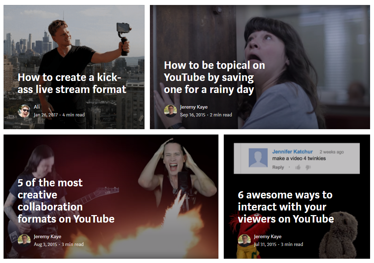Viewport: 374px width, 263px height.
Task: Click Jeremy Kaye name on the 6 awesome ways card
Action: (x=267, y=236)
